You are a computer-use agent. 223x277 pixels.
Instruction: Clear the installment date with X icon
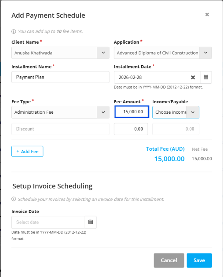point(193,77)
